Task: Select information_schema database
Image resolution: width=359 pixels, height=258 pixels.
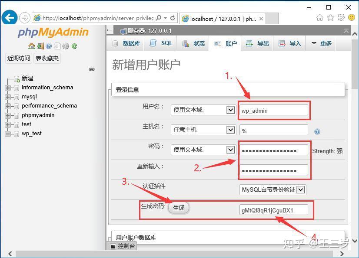Action: pos(47,87)
